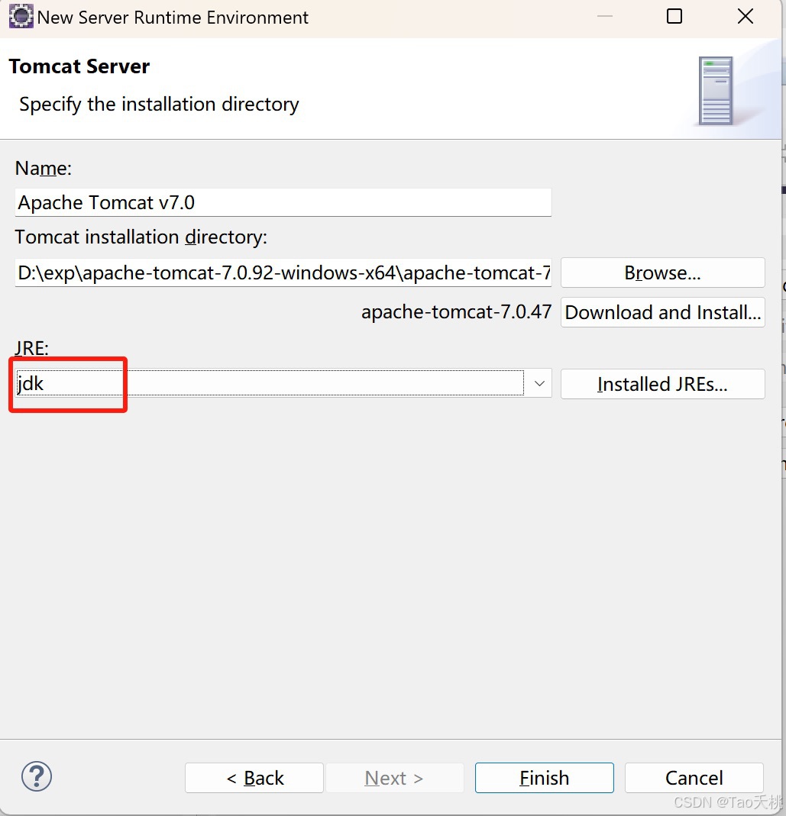
Task: Click the Browse... button
Action: click(662, 273)
